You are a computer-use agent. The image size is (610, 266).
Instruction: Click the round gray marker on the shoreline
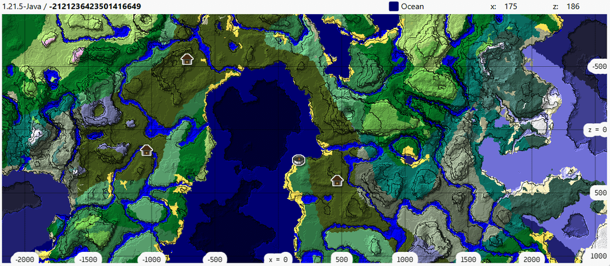tap(299, 159)
